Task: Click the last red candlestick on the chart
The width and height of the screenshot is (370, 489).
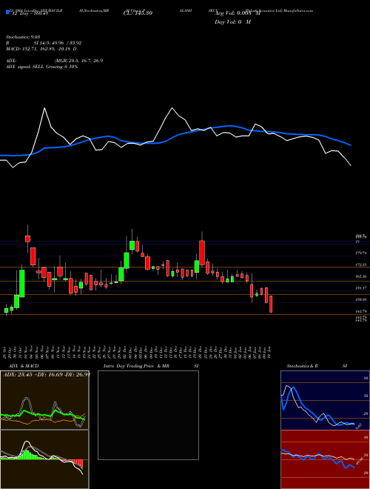Action: click(x=271, y=304)
